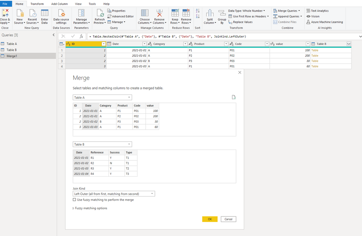Open the Enter Data tool
362x236 pixels.
[x=45, y=13]
